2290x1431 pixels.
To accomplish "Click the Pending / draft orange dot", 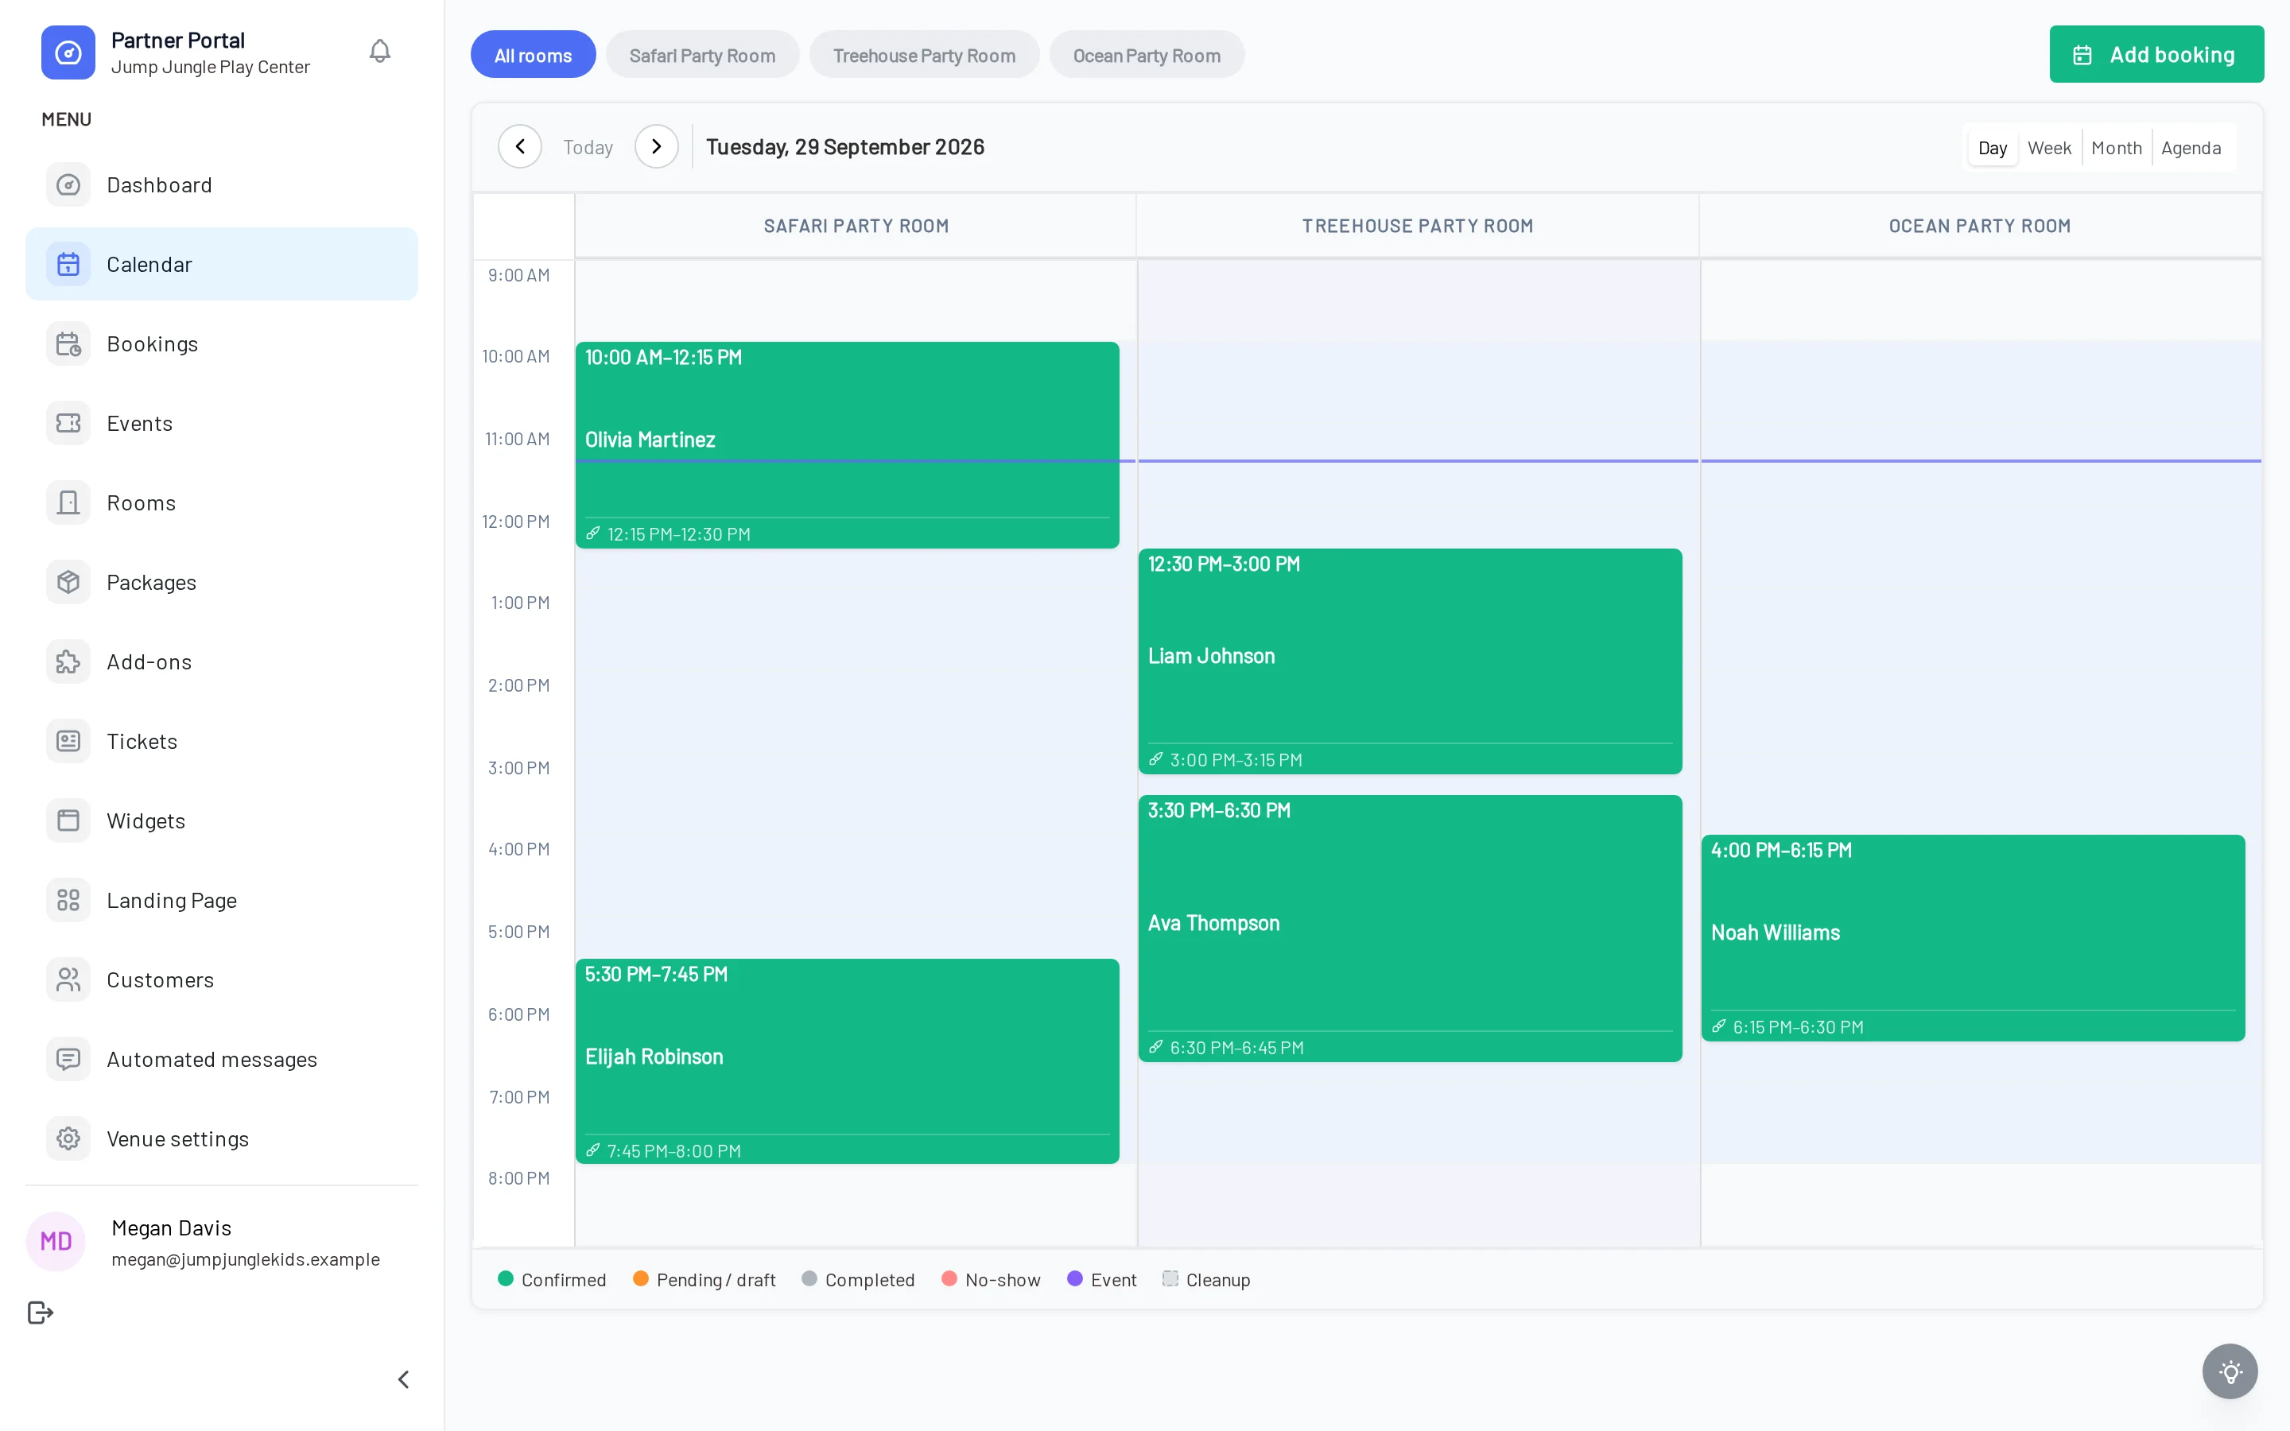I will [x=641, y=1278].
